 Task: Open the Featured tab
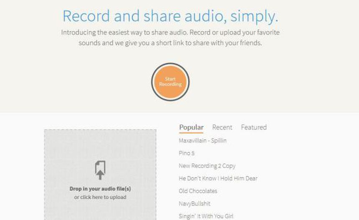click(254, 127)
